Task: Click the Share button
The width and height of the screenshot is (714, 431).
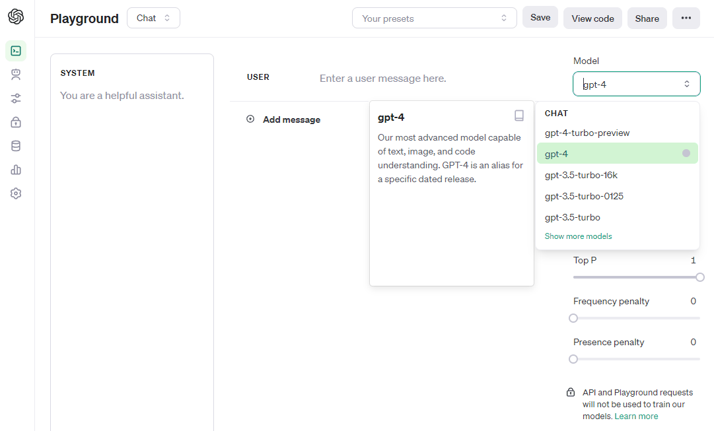Action: [647, 18]
